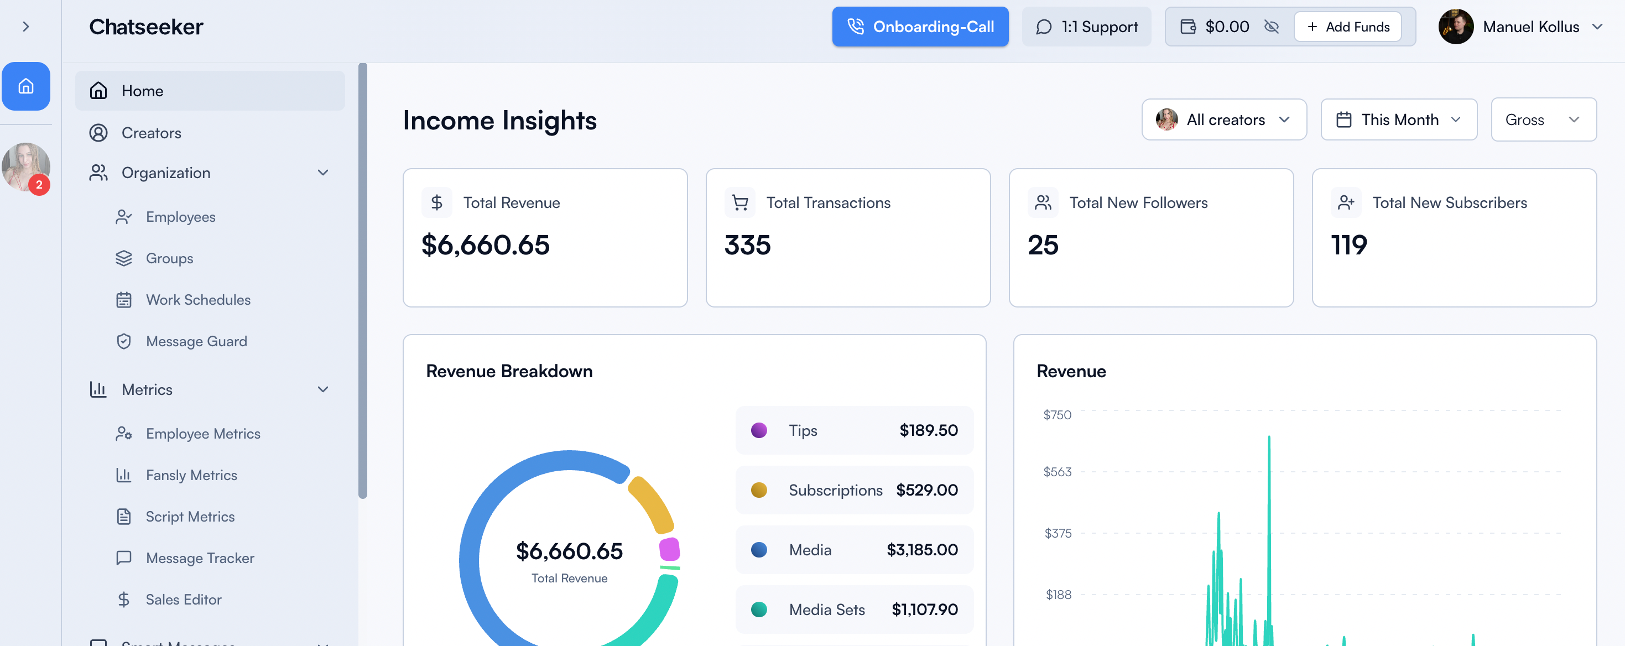Click the Groups layers icon

pyautogui.click(x=124, y=258)
